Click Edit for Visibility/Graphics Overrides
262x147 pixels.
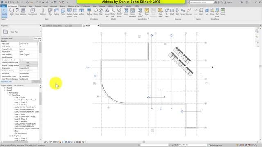point(28,62)
